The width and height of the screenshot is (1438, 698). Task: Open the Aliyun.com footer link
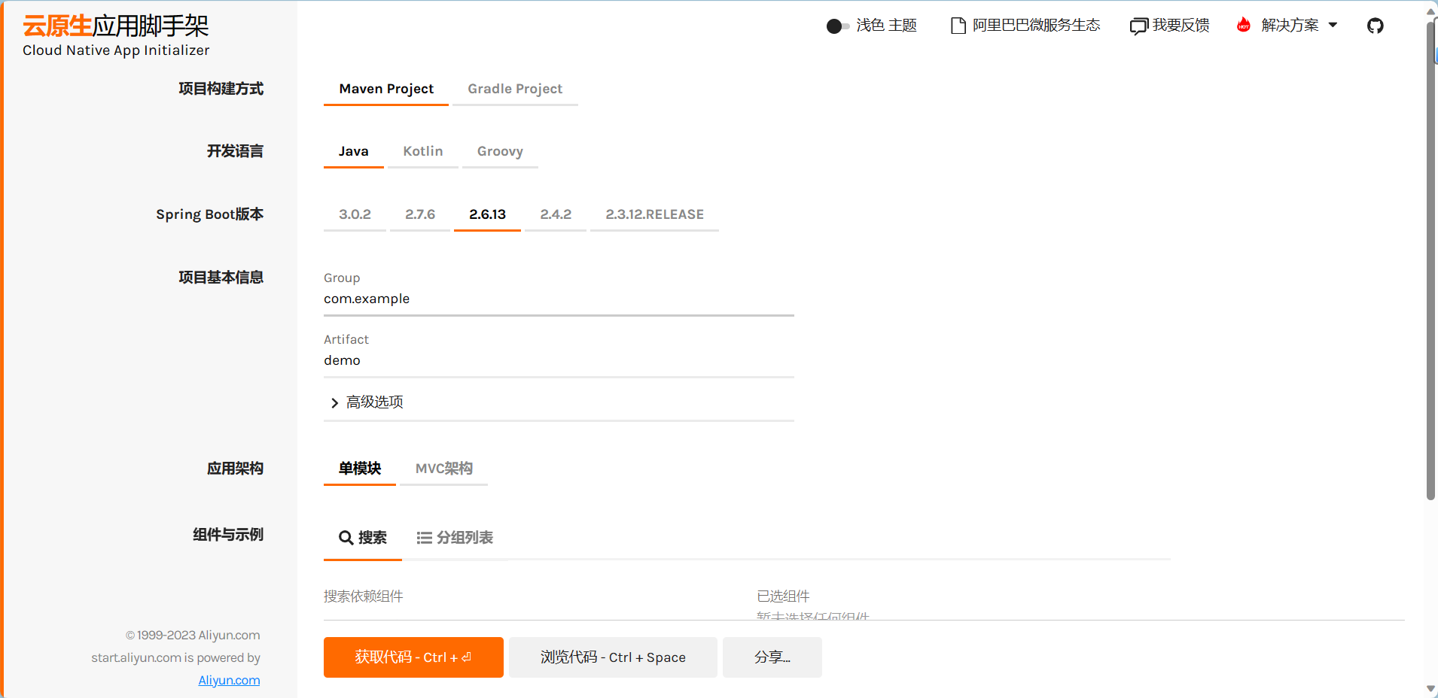click(x=229, y=680)
